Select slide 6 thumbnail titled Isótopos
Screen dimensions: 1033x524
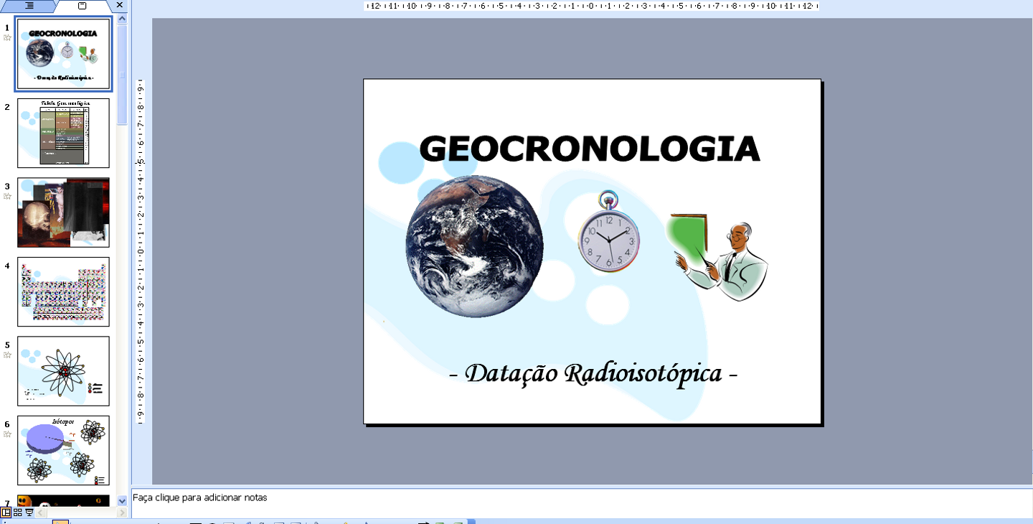(63, 451)
